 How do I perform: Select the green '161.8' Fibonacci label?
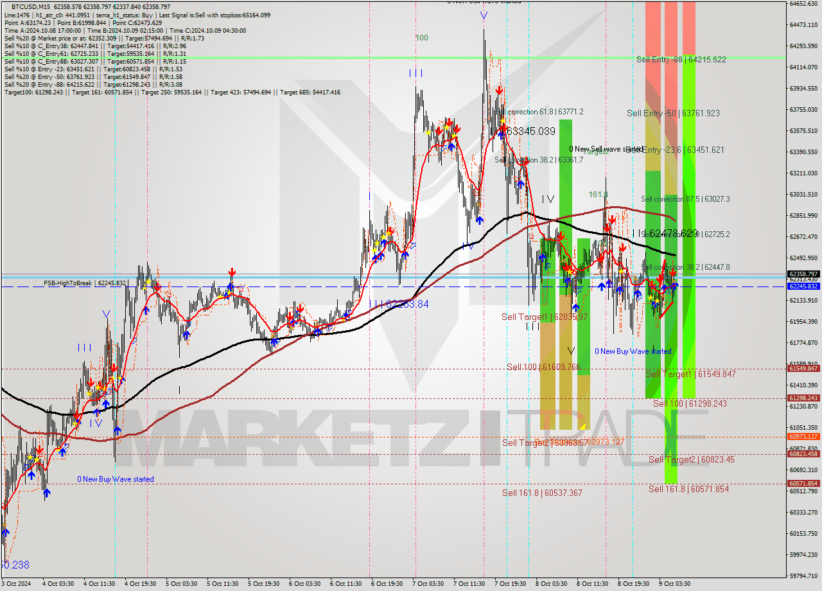[598, 194]
